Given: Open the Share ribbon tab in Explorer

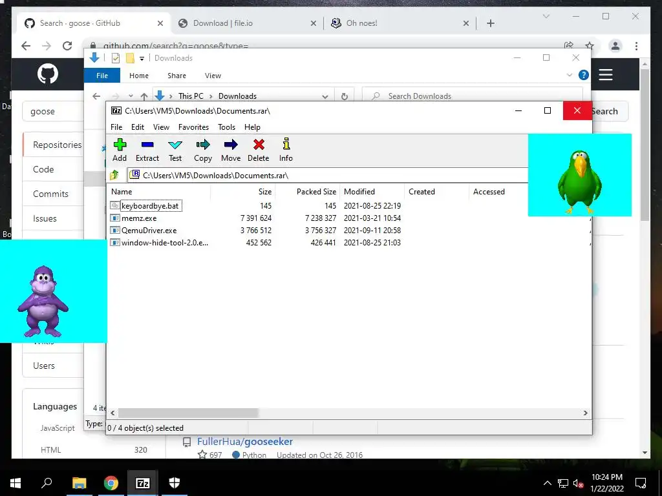Looking at the screenshot, I should click(x=176, y=76).
